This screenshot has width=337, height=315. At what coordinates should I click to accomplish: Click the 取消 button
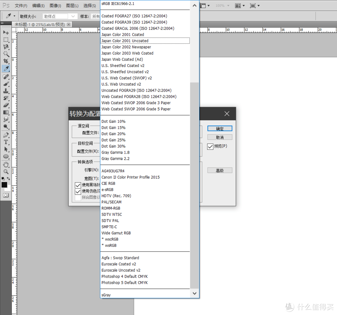pyautogui.click(x=220, y=137)
